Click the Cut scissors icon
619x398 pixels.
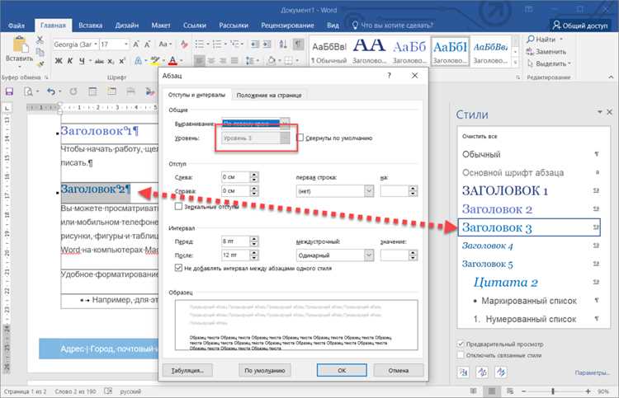point(40,40)
